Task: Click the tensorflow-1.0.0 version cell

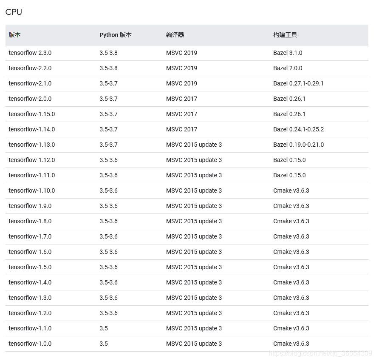Action: click(x=30, y=344)
